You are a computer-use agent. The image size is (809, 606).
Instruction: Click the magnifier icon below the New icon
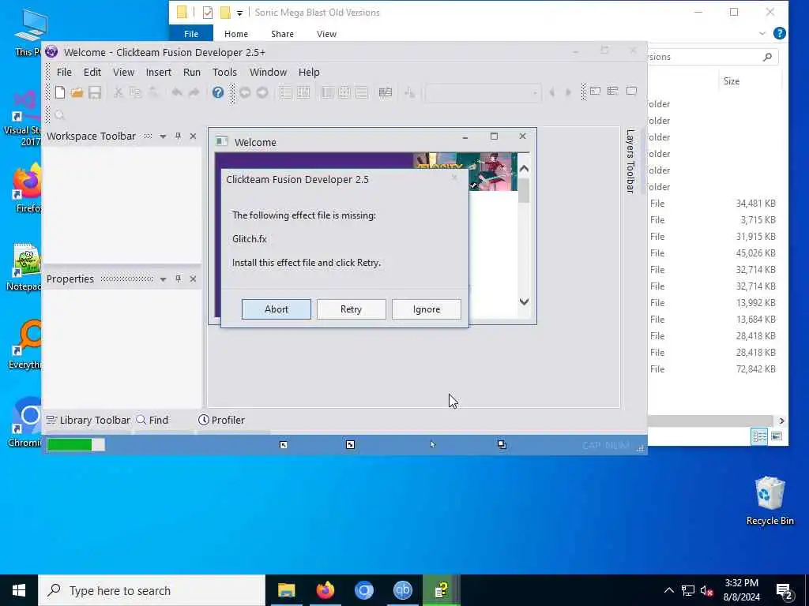pyautogui.click(x=59, y=115)
